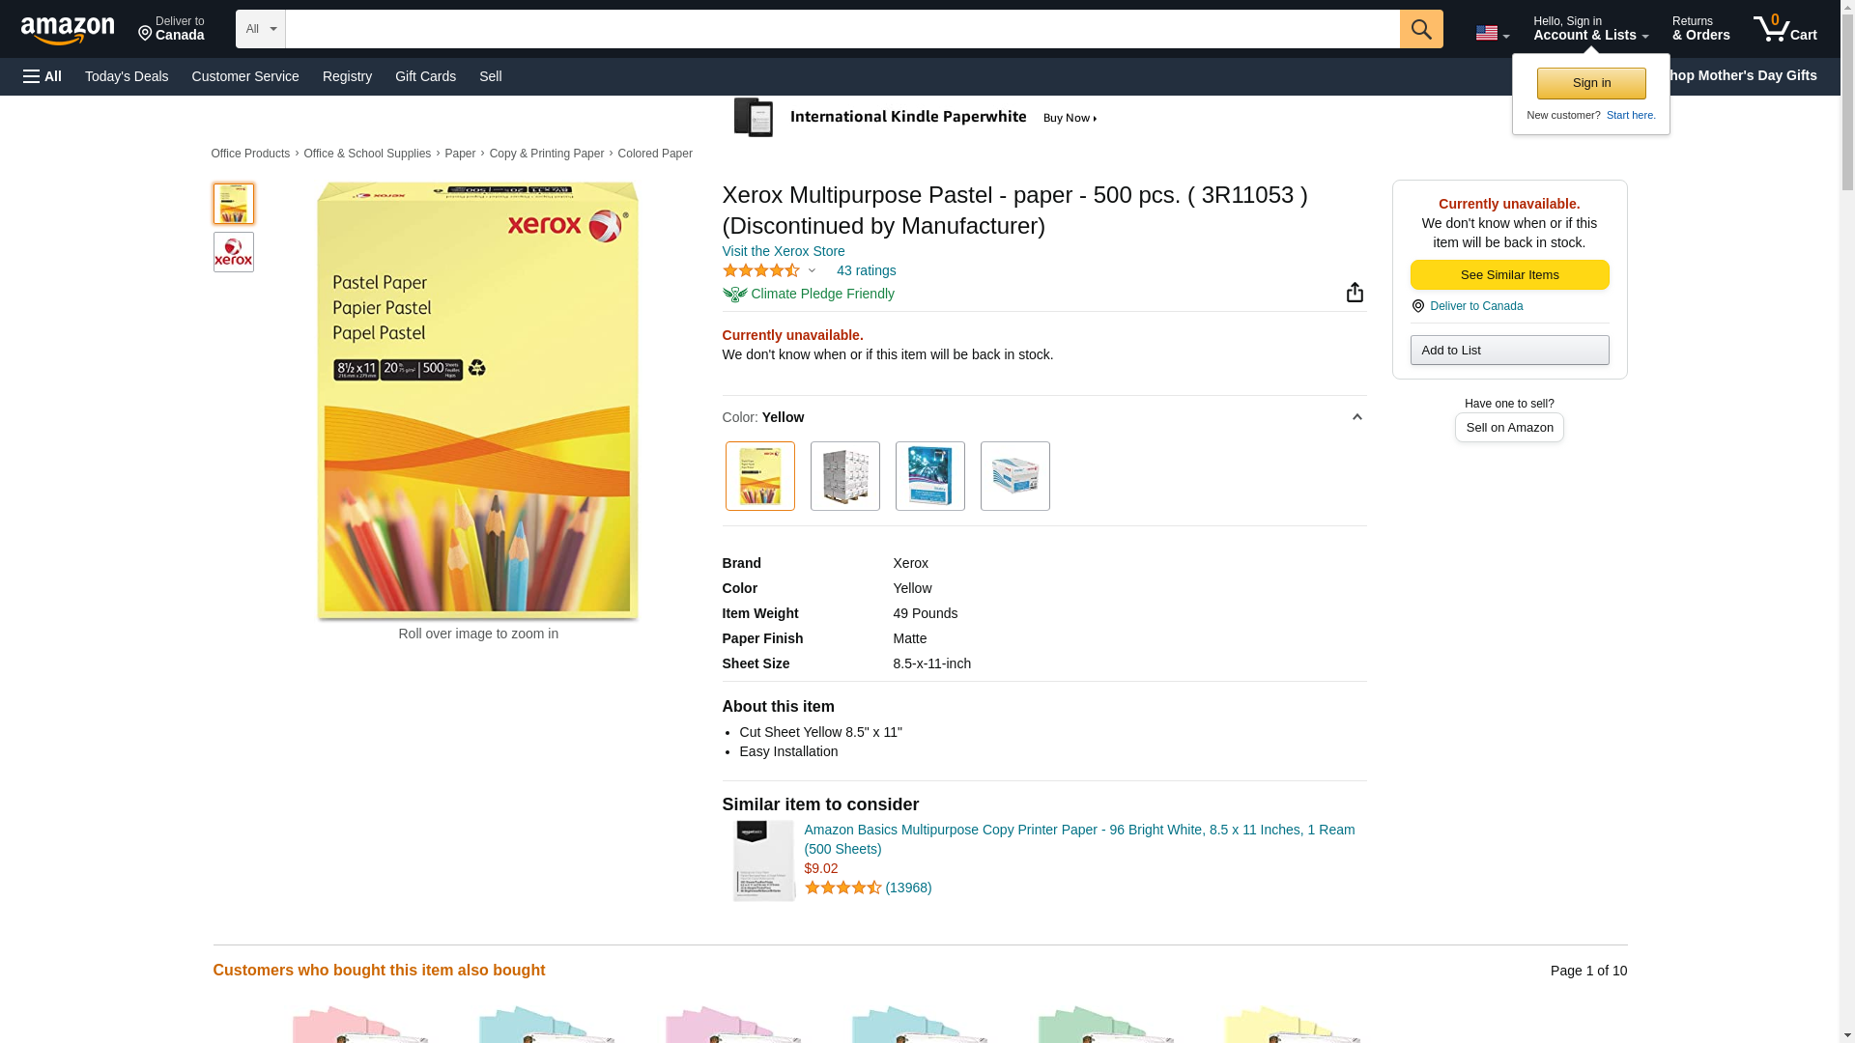Select the paper pallet variant swatch
Viewport: 1855px width, 1043px height.
844,476
